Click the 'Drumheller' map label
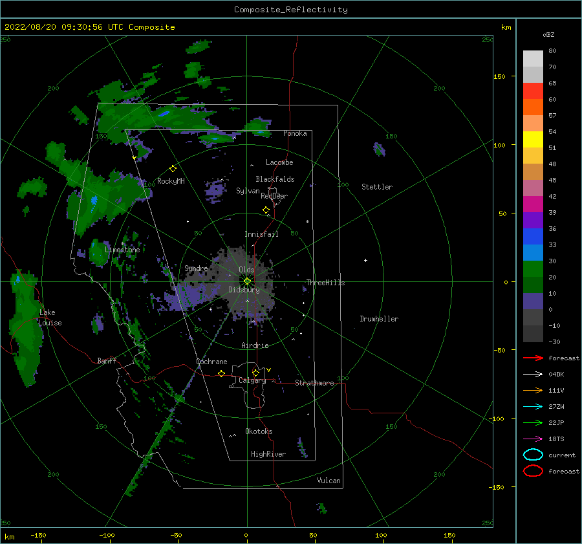The width and height of the screenshot is (582, 544). click(x=379, y=319)
